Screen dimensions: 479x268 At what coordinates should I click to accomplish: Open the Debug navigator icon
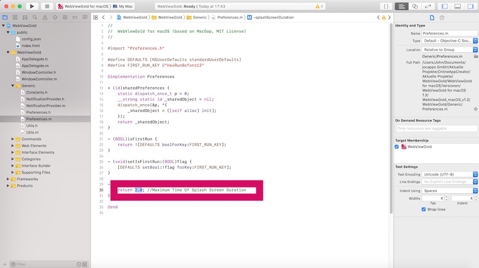(65, 17)
